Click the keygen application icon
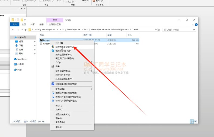 click(x=41, y=40)
